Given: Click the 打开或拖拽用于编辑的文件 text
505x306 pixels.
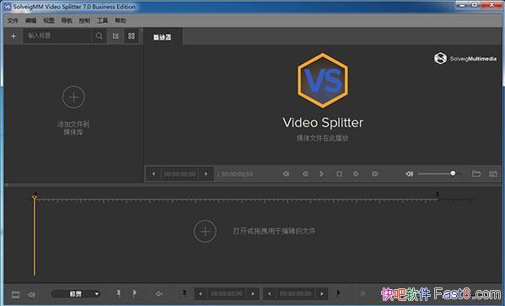Looking at the screenshot, I should point(274,231).
